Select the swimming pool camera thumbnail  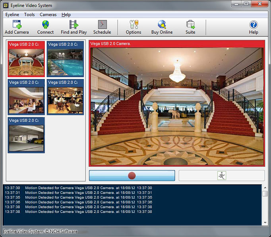click(65, 61)
